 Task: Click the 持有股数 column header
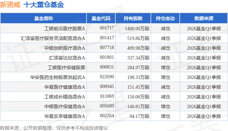[x=133, y=18]
